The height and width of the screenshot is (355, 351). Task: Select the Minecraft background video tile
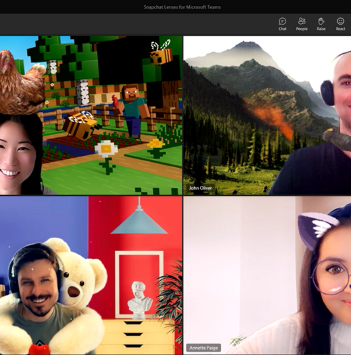91,115
